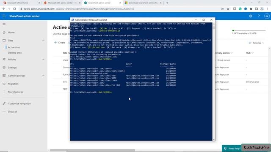This screenshot has height=152, width=271.
Task: Click the Connect-SPOService command text
Action: tap(109, 31)
